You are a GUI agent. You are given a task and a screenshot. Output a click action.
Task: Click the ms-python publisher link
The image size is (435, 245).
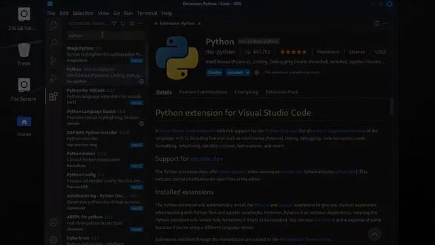(x=220, y=52)
